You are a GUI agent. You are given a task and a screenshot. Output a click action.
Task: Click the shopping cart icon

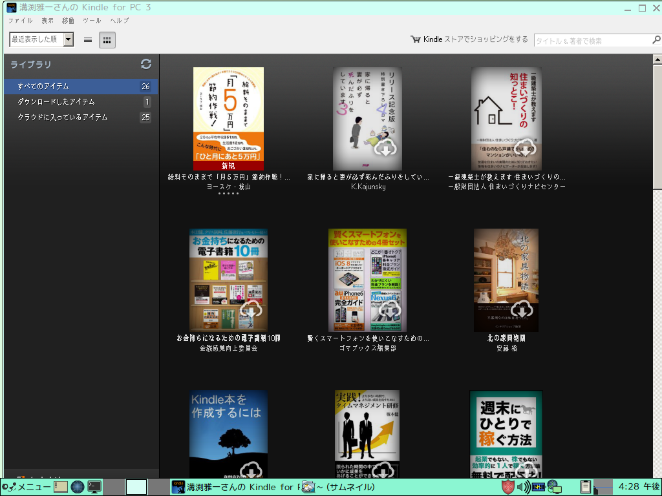pos(416,39)
